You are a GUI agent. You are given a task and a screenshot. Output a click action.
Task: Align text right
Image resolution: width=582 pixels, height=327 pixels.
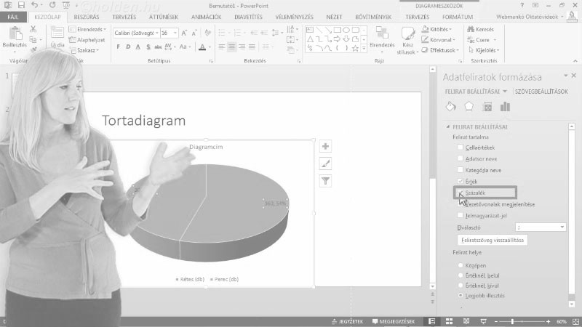pyautogui.click(x=242, y=47)
